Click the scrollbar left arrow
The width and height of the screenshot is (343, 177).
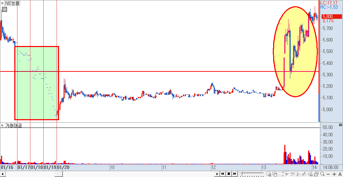[x=2, y=174]
